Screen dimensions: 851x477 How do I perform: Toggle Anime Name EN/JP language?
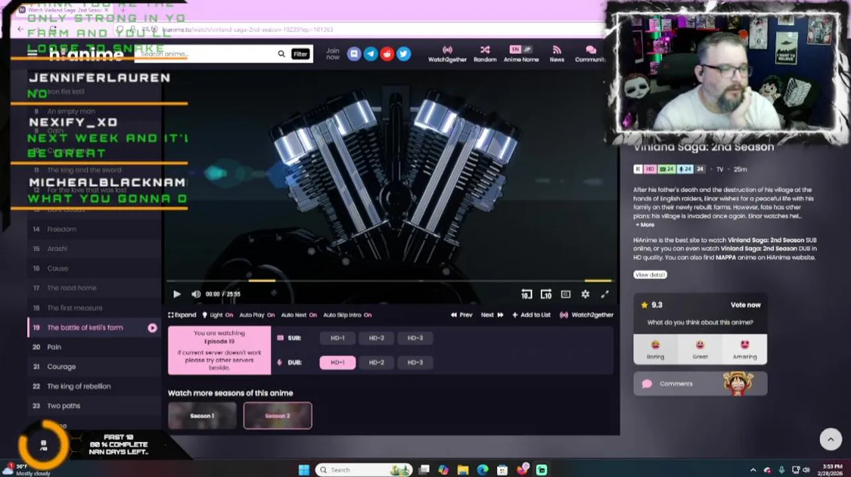521,54
